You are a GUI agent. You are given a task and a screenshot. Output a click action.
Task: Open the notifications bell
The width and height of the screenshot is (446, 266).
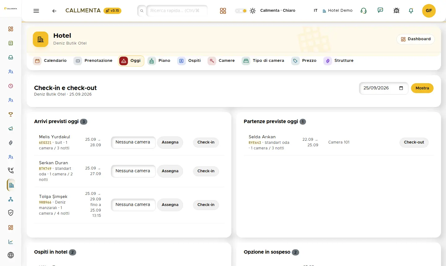(x=411, y=11)
